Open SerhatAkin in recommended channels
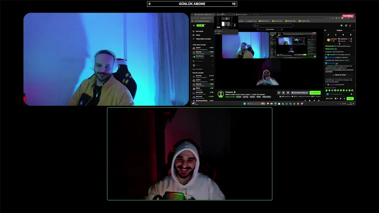 click(x=203, y=93)
